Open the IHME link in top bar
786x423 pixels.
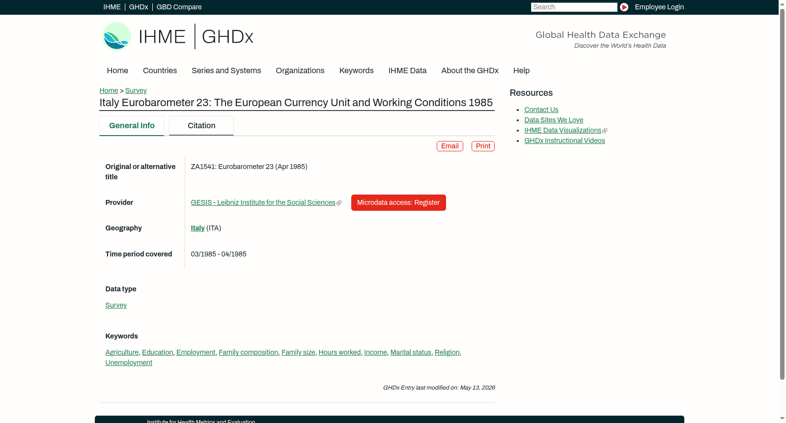[112, 7]
